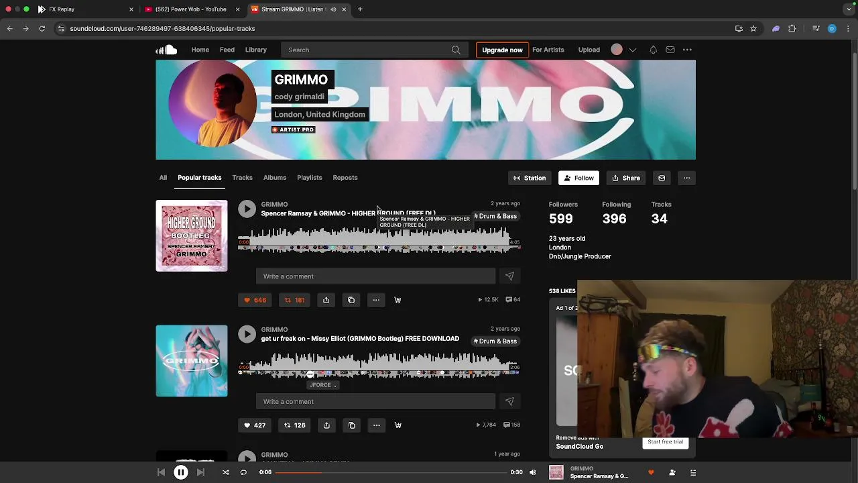Open get ur freak on artwork
Image resolution: width=858 pixels, height=483 pixels.
(192, 361)
